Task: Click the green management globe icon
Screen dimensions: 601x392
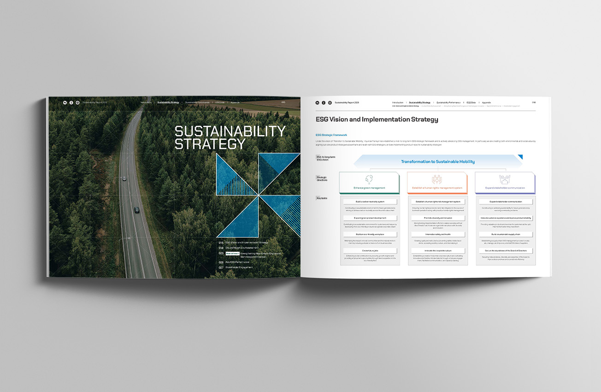Action: coord(369,179)
